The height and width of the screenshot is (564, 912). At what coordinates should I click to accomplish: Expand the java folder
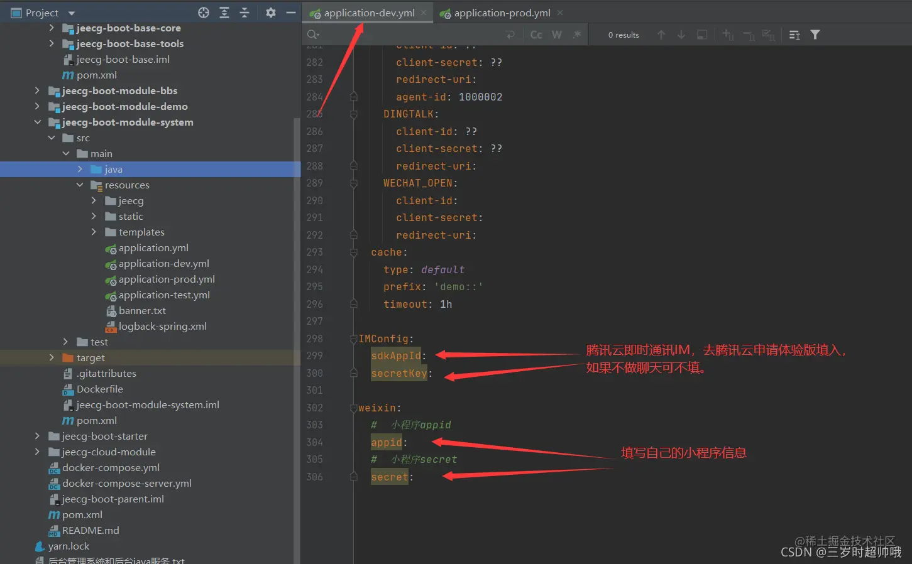point(80,169)
